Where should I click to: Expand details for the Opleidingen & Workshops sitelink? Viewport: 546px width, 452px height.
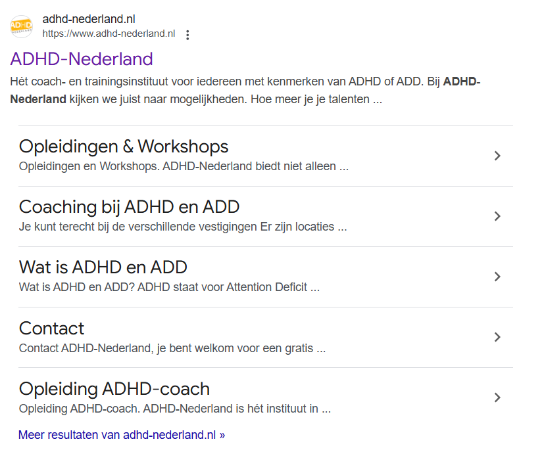tap(497, 155)
